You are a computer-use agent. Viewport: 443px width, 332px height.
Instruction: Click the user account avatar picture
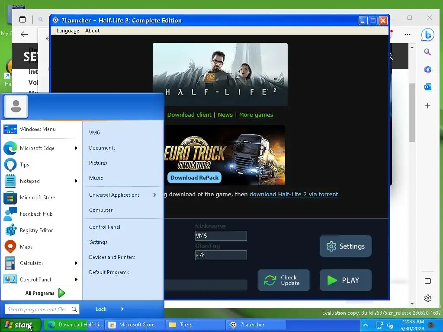[16, 106]
